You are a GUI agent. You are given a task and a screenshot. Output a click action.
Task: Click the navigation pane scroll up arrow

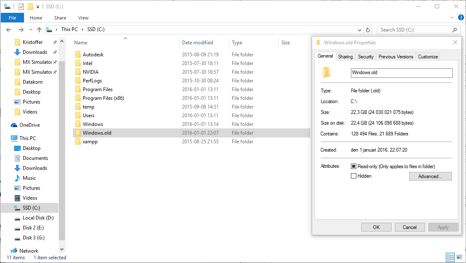(x=62, y=41)
